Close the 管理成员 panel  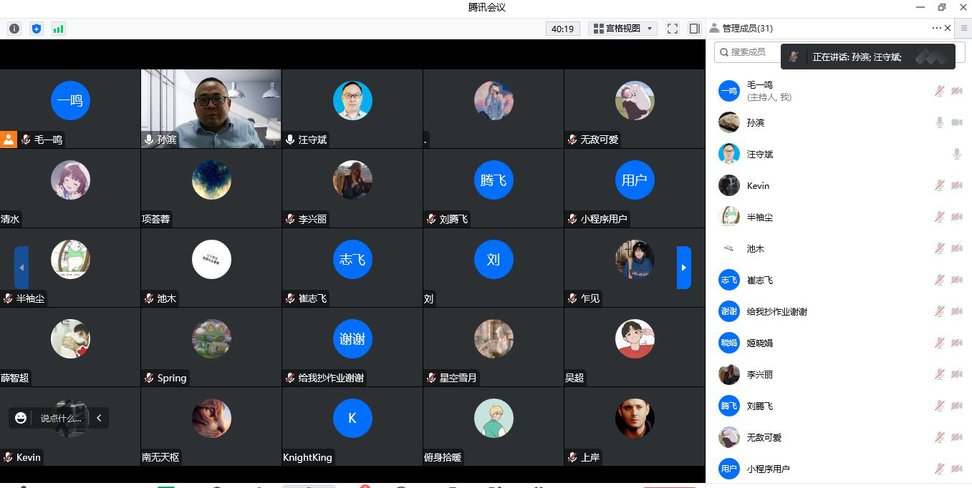coord(948,28)
